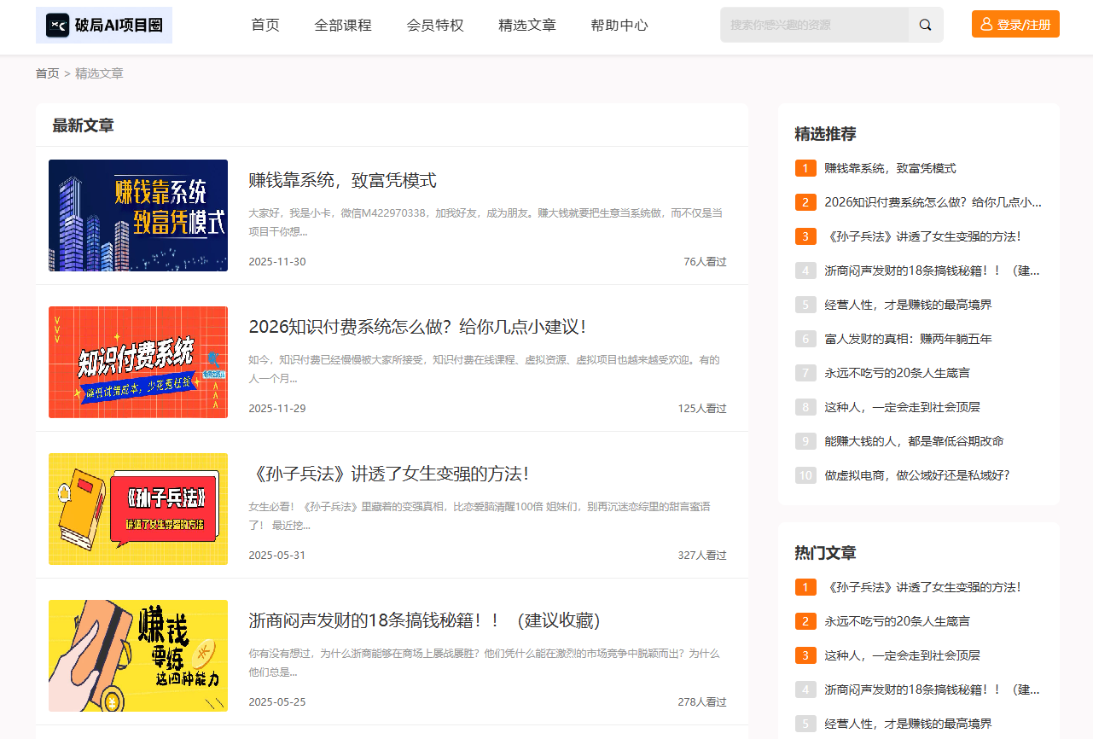Open the 赚钱要练这四种能力 article thumbnail
The height and width of the screenshot is (739, 1093).
point(138,655)
